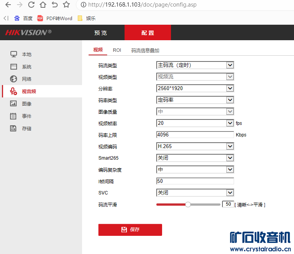Click the 存储 floppy disk icon
This screenshot has height=254, width=294.
[13, 128]
